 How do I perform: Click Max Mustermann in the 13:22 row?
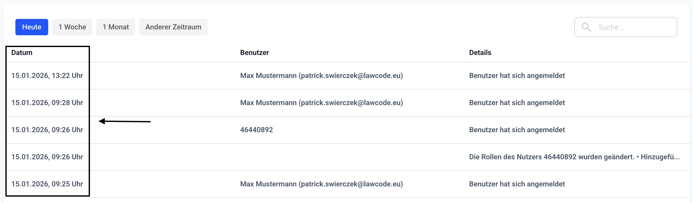coord(321,76)
